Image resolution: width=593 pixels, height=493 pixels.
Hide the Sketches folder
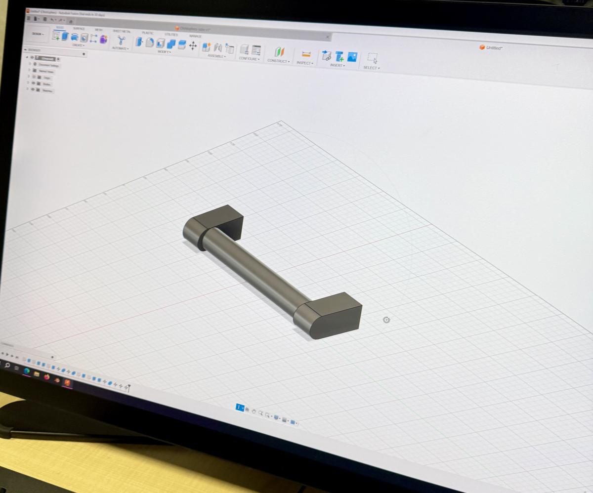coord(34,89)
